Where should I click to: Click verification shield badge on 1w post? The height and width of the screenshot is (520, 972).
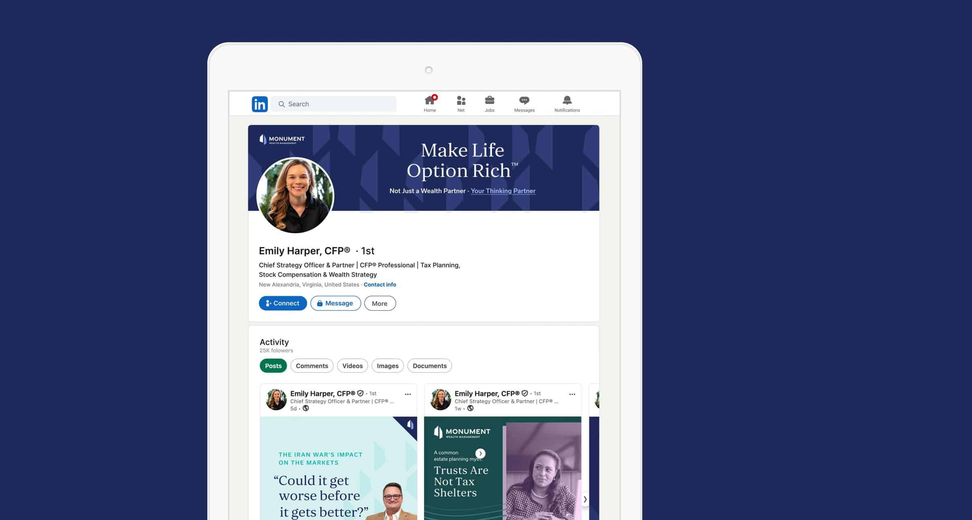tap(525, 393)
